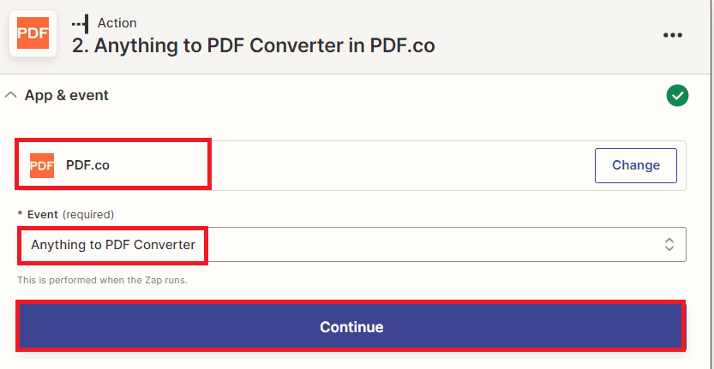Click the Action step type icon
This screenshot has width=714, height=369.
click(x=81, y=23)
